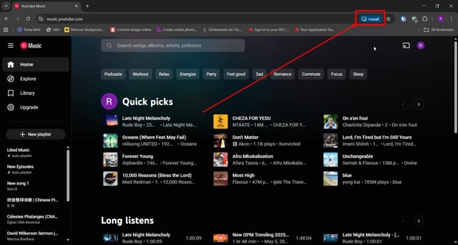Select the Relax filter chip

coord(164,74)
